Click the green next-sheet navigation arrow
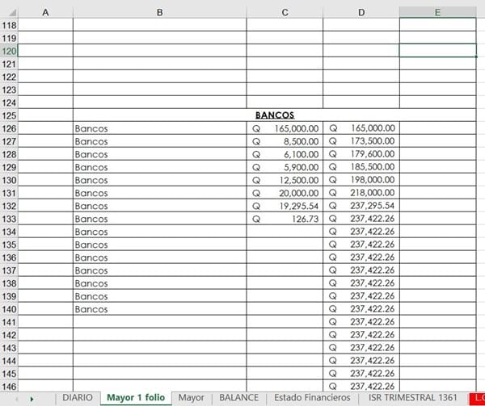This screenshot has height=406, width=485. point(32,400)
